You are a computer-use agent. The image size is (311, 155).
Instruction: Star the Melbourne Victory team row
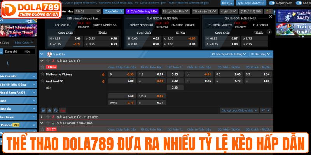pyautogui.click(x=42, y=74)
